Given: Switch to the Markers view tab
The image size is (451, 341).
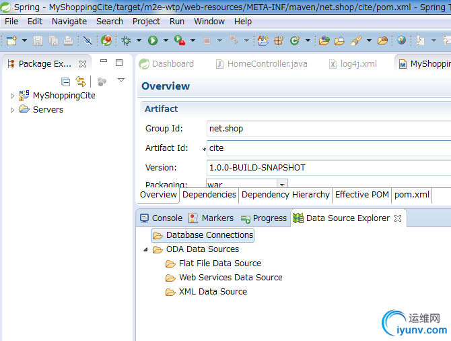Looking at the screenshot, I should [x=211, y=218].
